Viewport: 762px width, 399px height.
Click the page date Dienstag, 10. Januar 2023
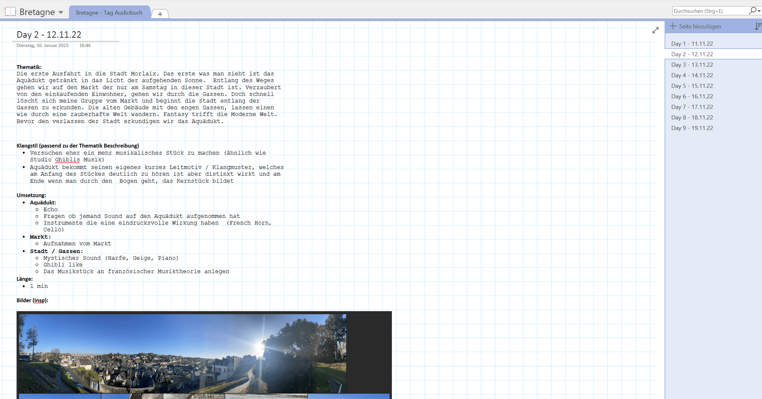coord(42,45)
